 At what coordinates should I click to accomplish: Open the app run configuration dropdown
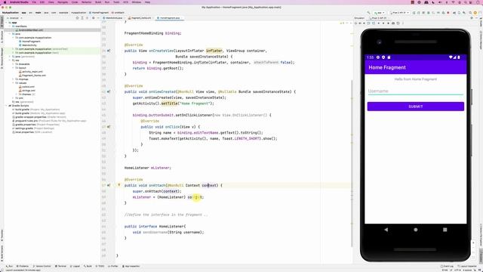[380, 13]
